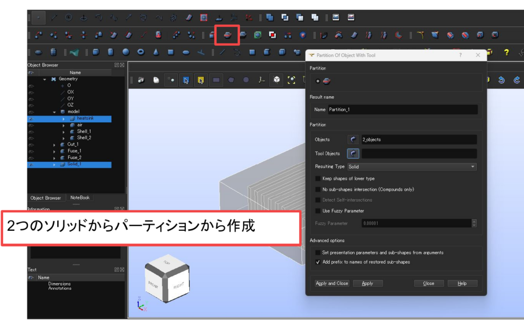Screen dimensions: 524x329
Task: Click the cone primitive icon in toolbar
Action: point(156,52)
